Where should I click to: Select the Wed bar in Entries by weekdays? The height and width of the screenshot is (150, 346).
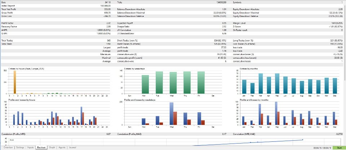(x=173, y=83)
